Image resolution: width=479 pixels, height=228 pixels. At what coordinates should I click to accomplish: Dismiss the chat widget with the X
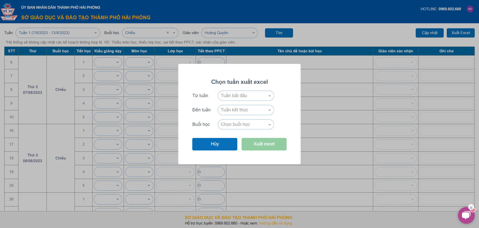(471, 207)
